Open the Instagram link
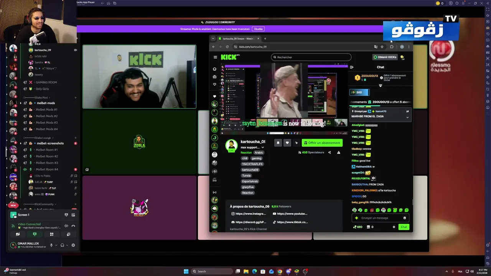 coord(249,214)
